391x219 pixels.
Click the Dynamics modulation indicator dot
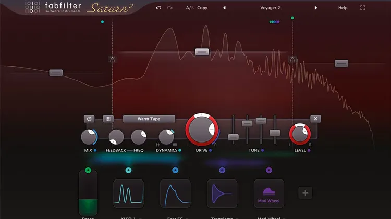(180, 150)
